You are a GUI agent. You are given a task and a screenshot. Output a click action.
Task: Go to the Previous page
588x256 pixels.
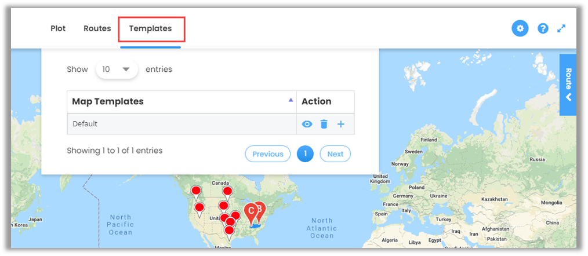tap(267, 154)
